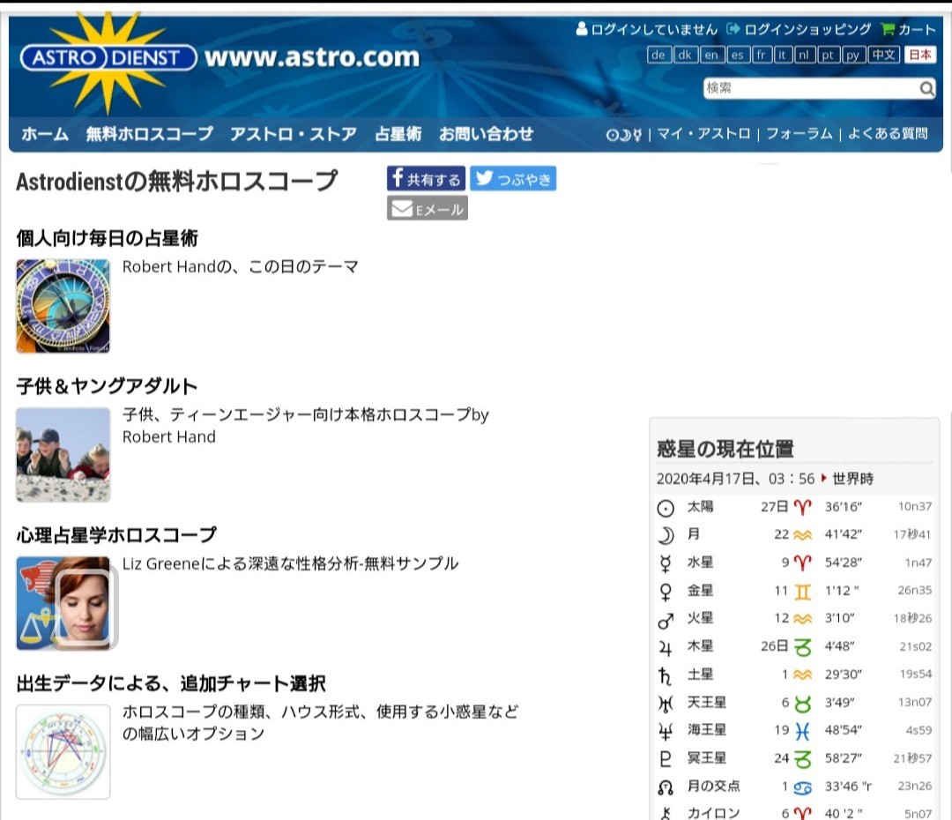Open Liz Greeneによる深遠な性格分析 link
This screenshot has height=820, width=952.
(290, 563)
